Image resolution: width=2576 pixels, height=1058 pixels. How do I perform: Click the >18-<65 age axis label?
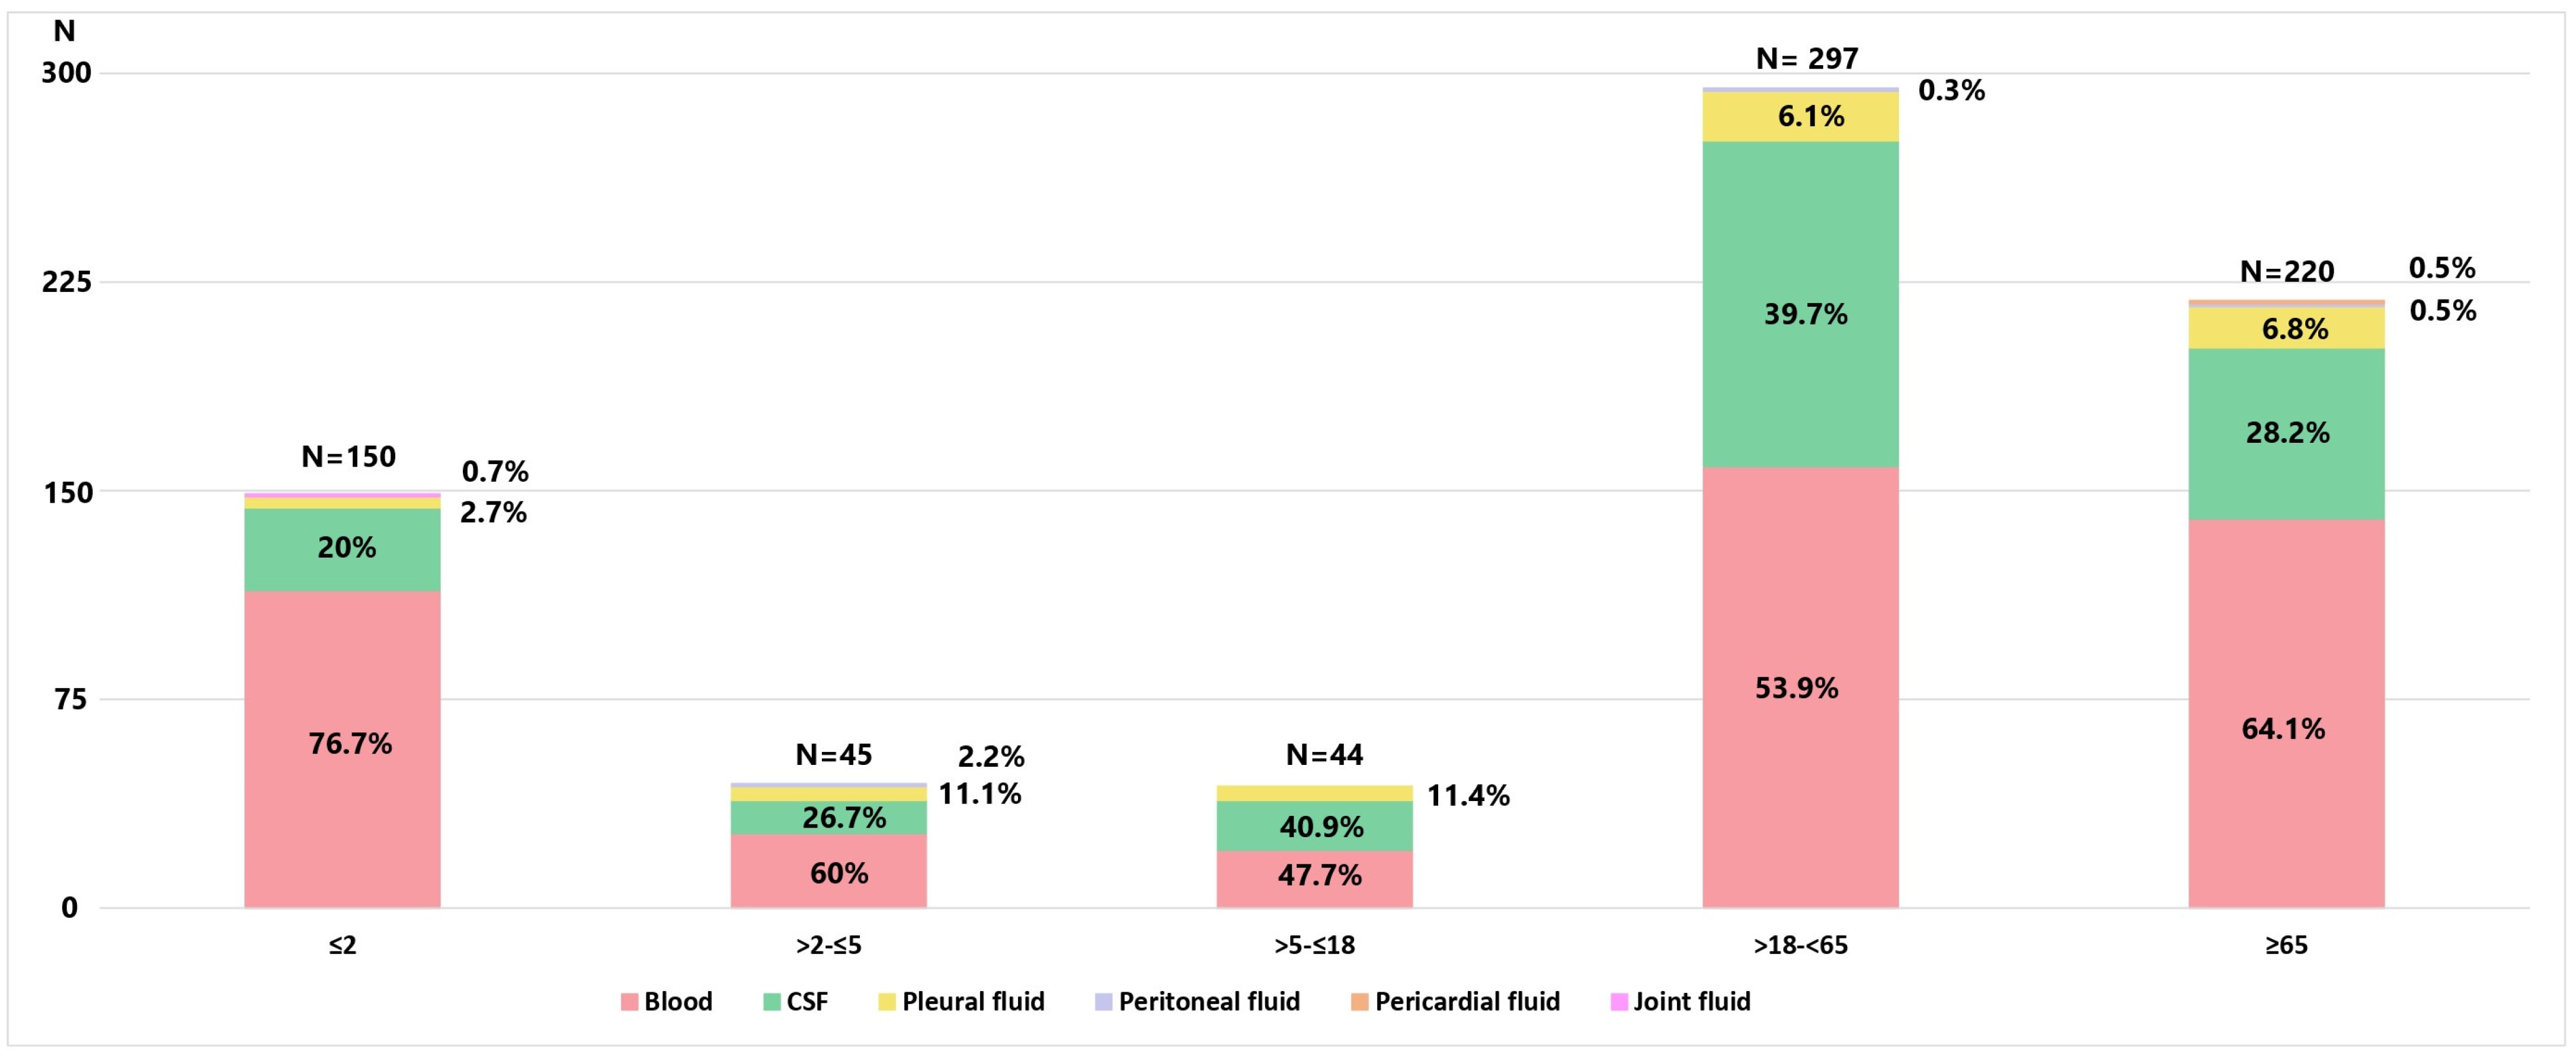[1800, 945]
